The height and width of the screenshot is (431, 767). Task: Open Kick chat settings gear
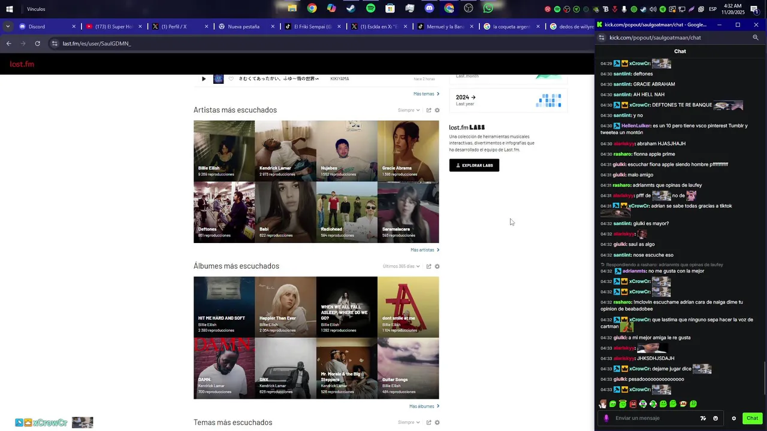tap(734, 418)
